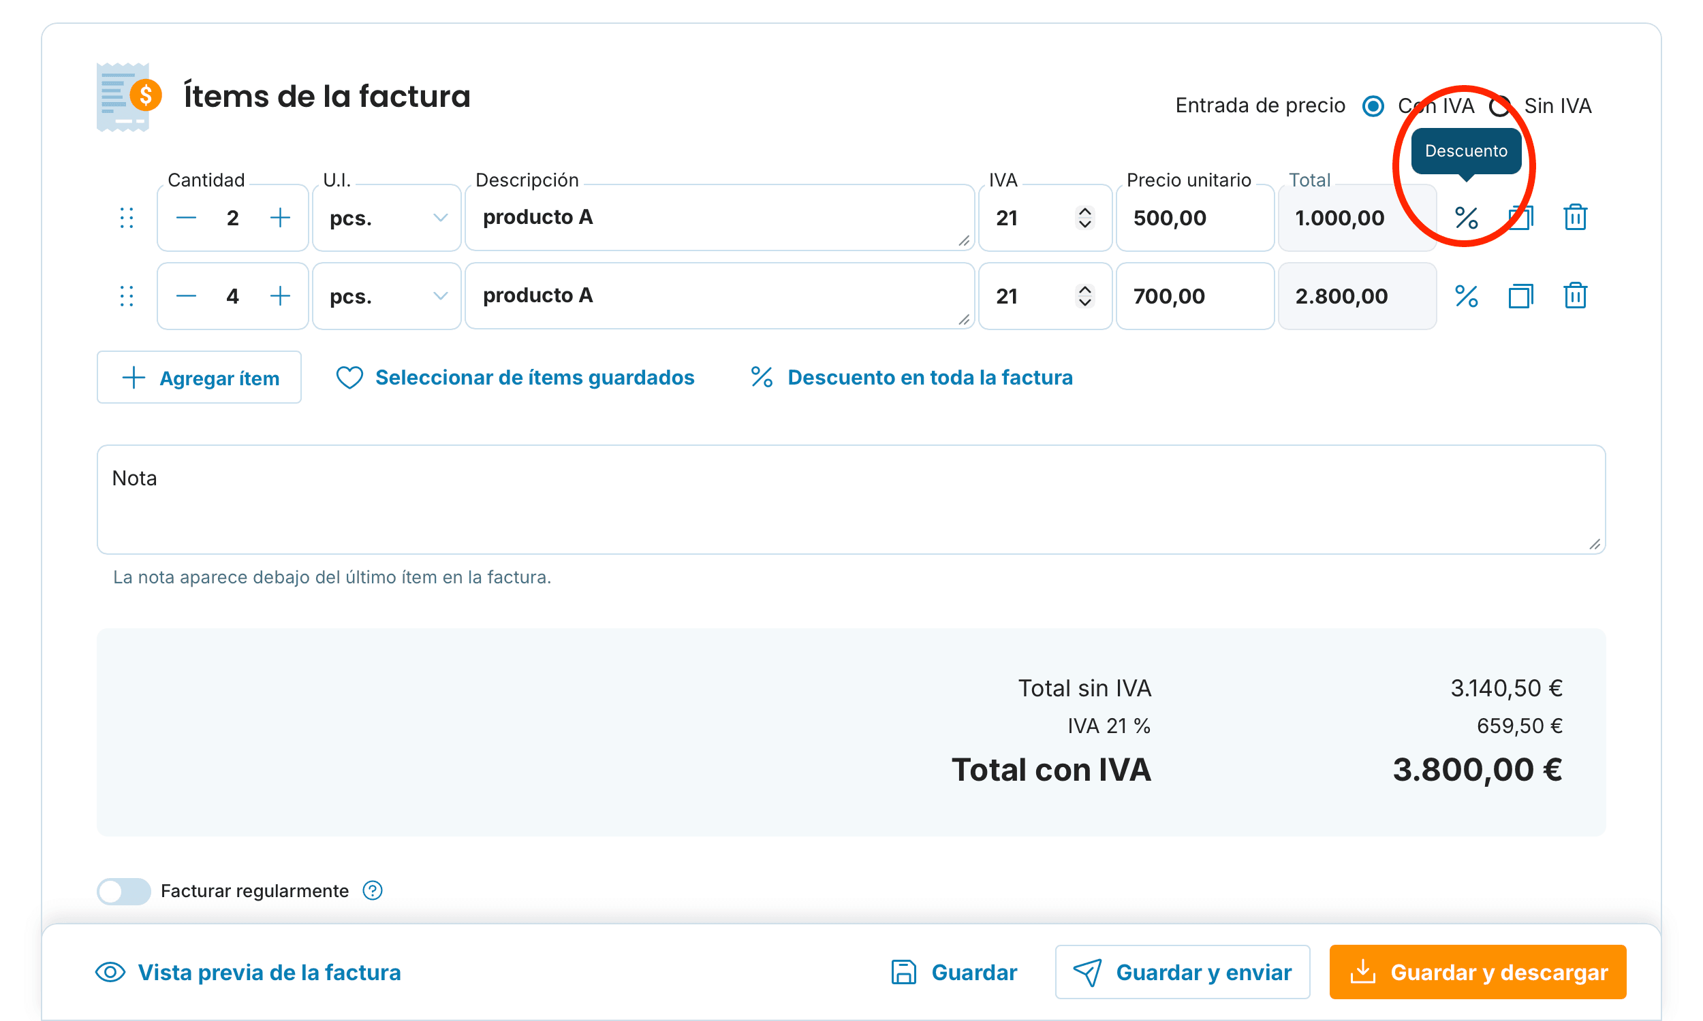Screen dimensions: 1703x1021
Task: Click into the Nota text area
Action: [851, 500]
